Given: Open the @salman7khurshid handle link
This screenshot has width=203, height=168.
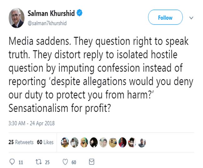Looking at the screenshot, I should [x=47, y=23].
